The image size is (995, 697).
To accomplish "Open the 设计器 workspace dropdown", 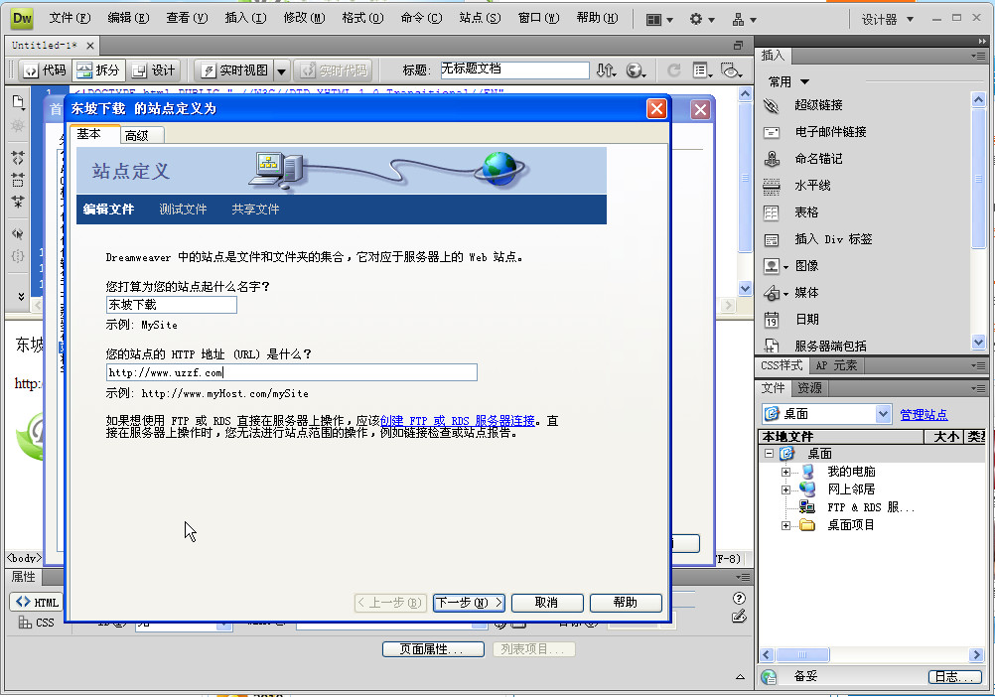I will (887, 20).
